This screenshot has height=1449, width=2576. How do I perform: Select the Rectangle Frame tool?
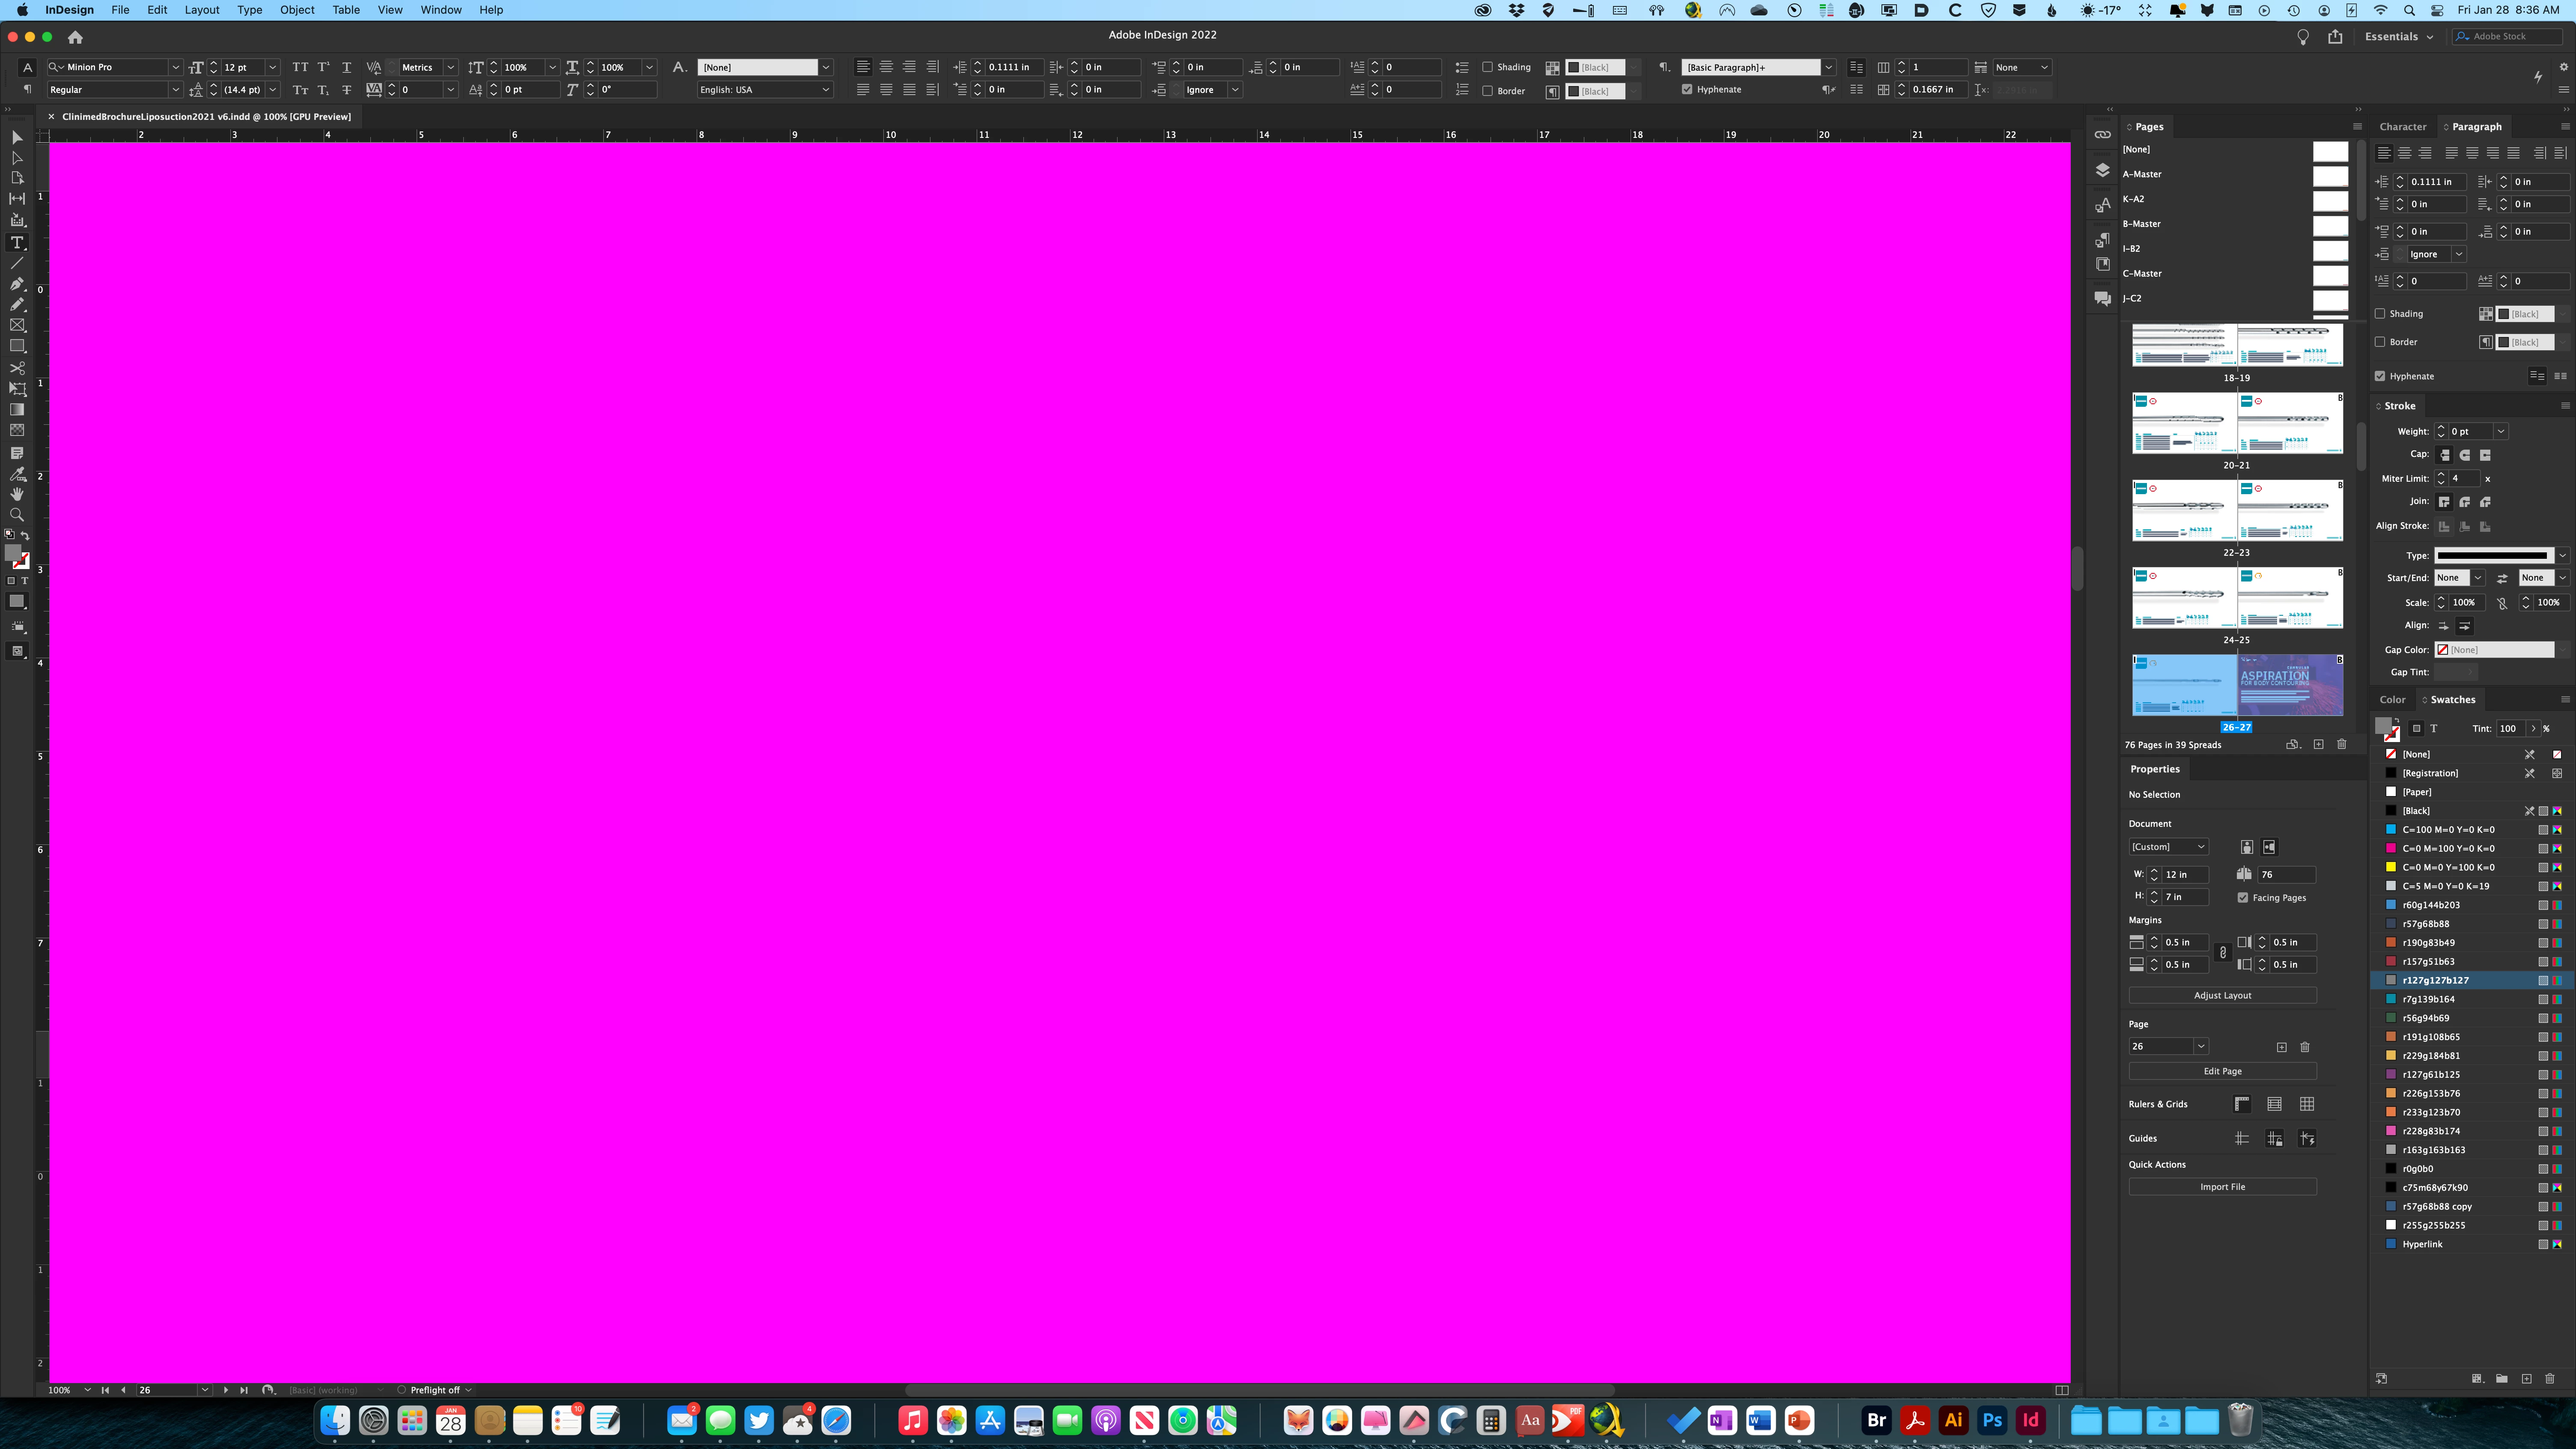click(17, 325)
